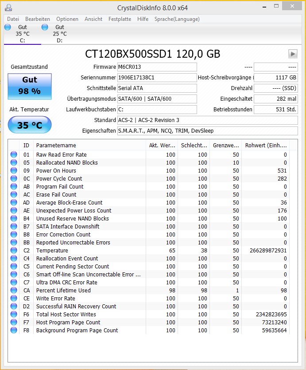
Task: Click status icon of Ultra DMA CRC Error Rate
Action: (x=14, y=282)
